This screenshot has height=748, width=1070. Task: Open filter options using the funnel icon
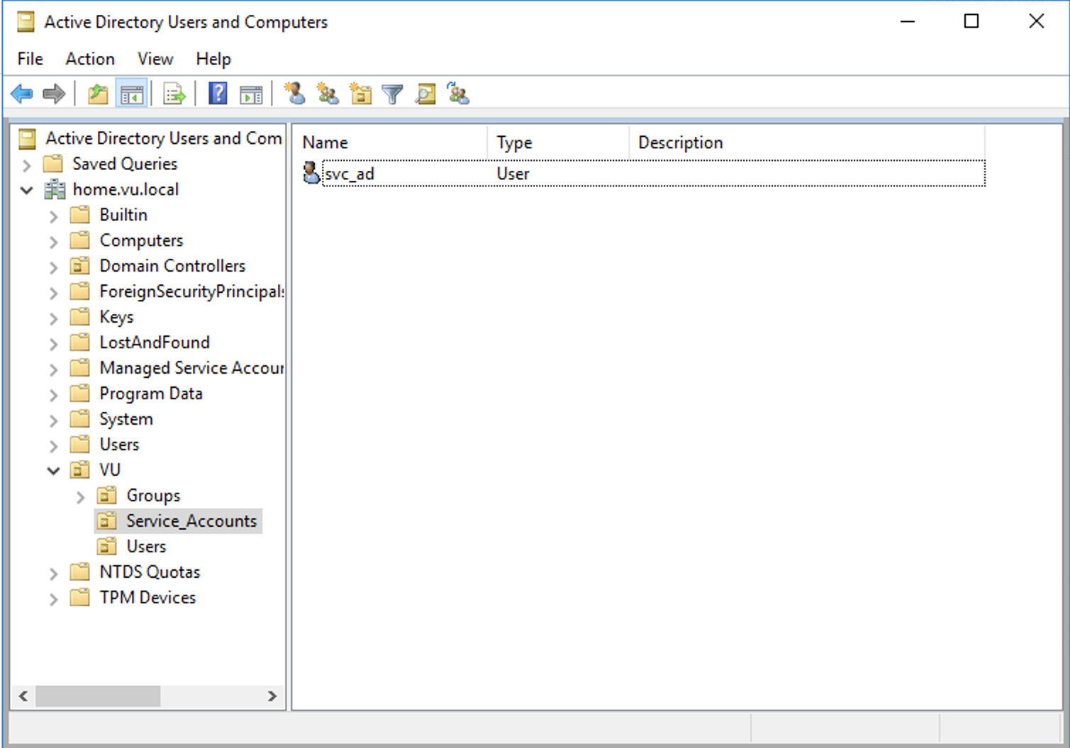click(x=392, y=94)
